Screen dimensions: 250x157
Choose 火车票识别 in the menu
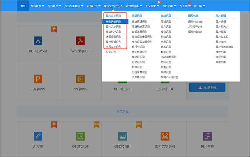click(x=138, y=77)
